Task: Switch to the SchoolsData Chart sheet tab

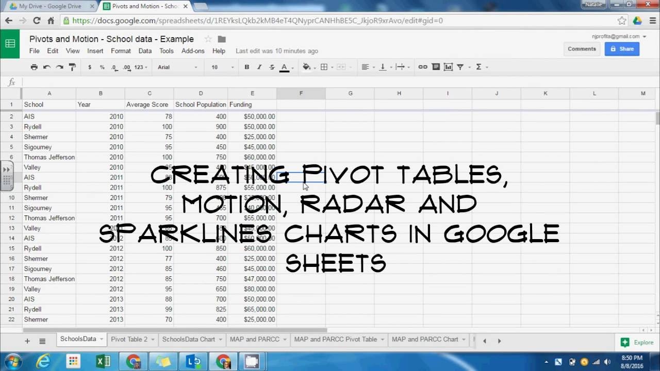Action: [189, 339]
